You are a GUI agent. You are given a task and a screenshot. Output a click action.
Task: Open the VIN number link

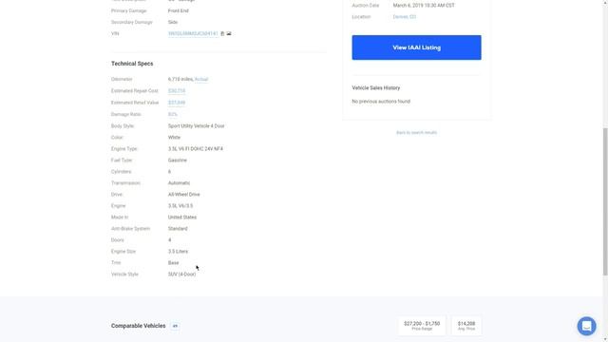193,34
